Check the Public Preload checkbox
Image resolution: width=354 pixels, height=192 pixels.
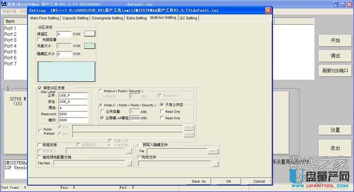coord(40,131)
